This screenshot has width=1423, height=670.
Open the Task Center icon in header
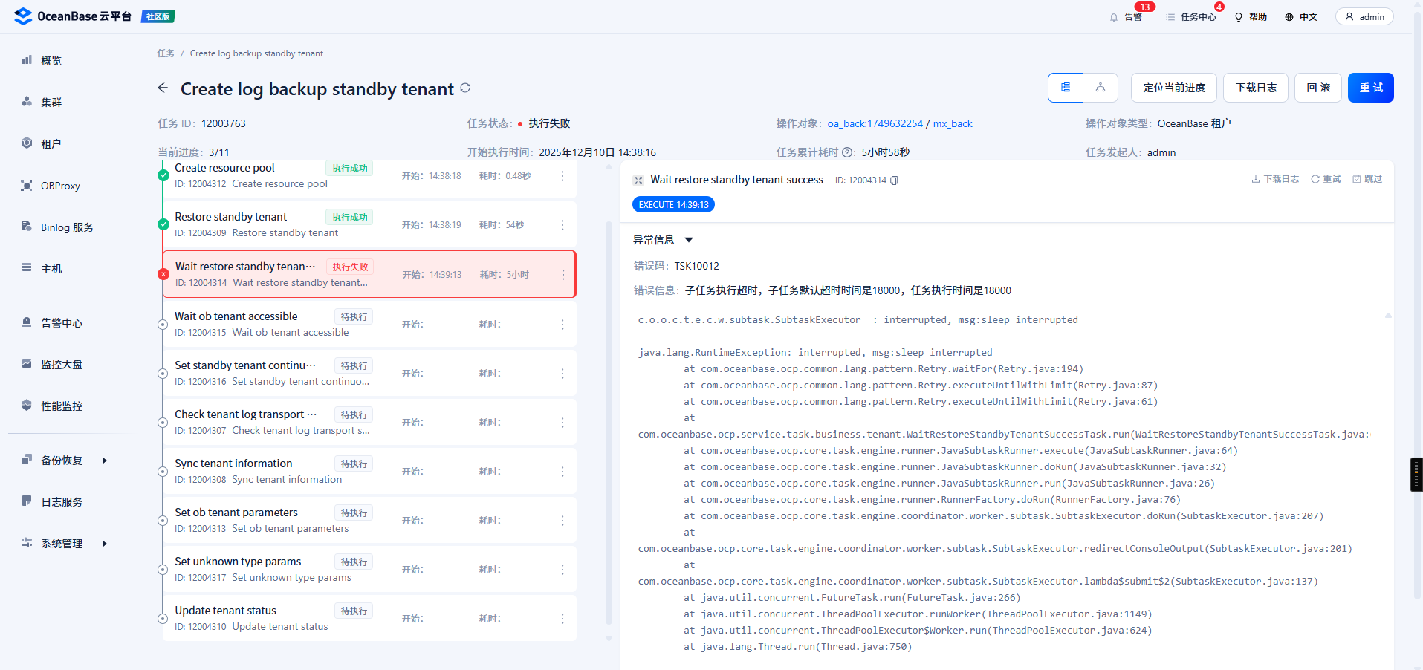click(x=1170, y=17)
